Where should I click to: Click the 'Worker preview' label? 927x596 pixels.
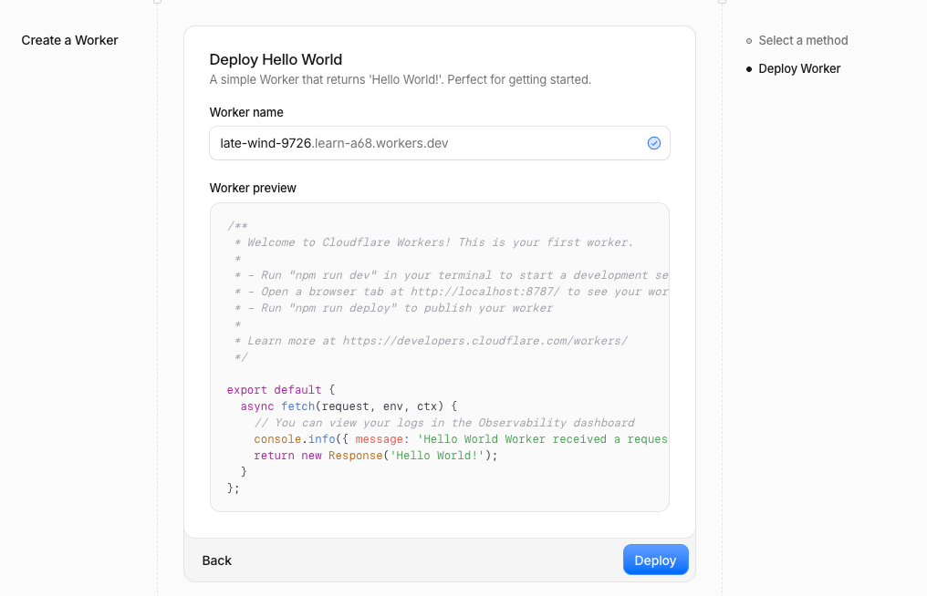coord(253,188)
